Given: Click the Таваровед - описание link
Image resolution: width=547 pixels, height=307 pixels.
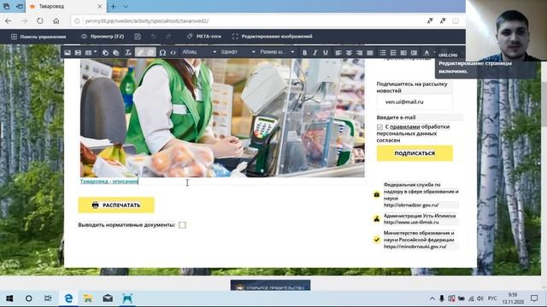Looking at the screenshot, I should (109, 182).
